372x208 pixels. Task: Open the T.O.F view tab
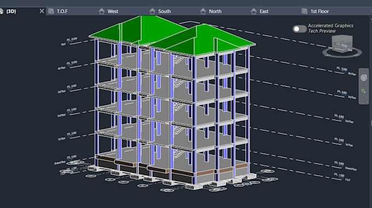coord(62,11)
